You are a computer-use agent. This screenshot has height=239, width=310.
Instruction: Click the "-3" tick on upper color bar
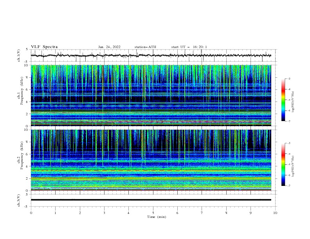(288, 78)
